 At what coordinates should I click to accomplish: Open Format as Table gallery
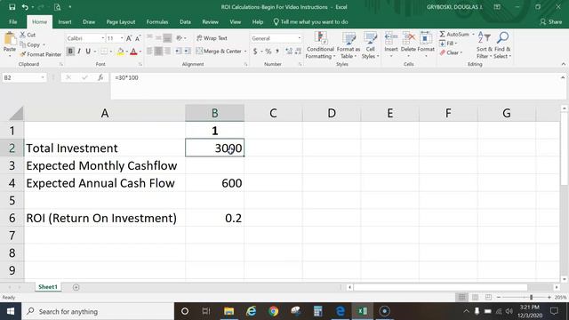point(349,45)
